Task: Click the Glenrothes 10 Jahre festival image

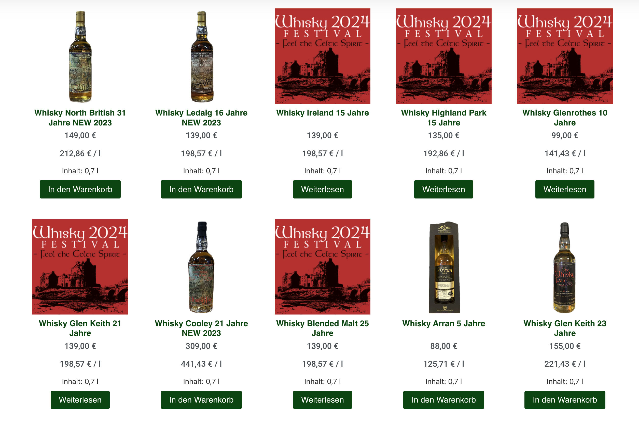Action: tap(565, 56)
